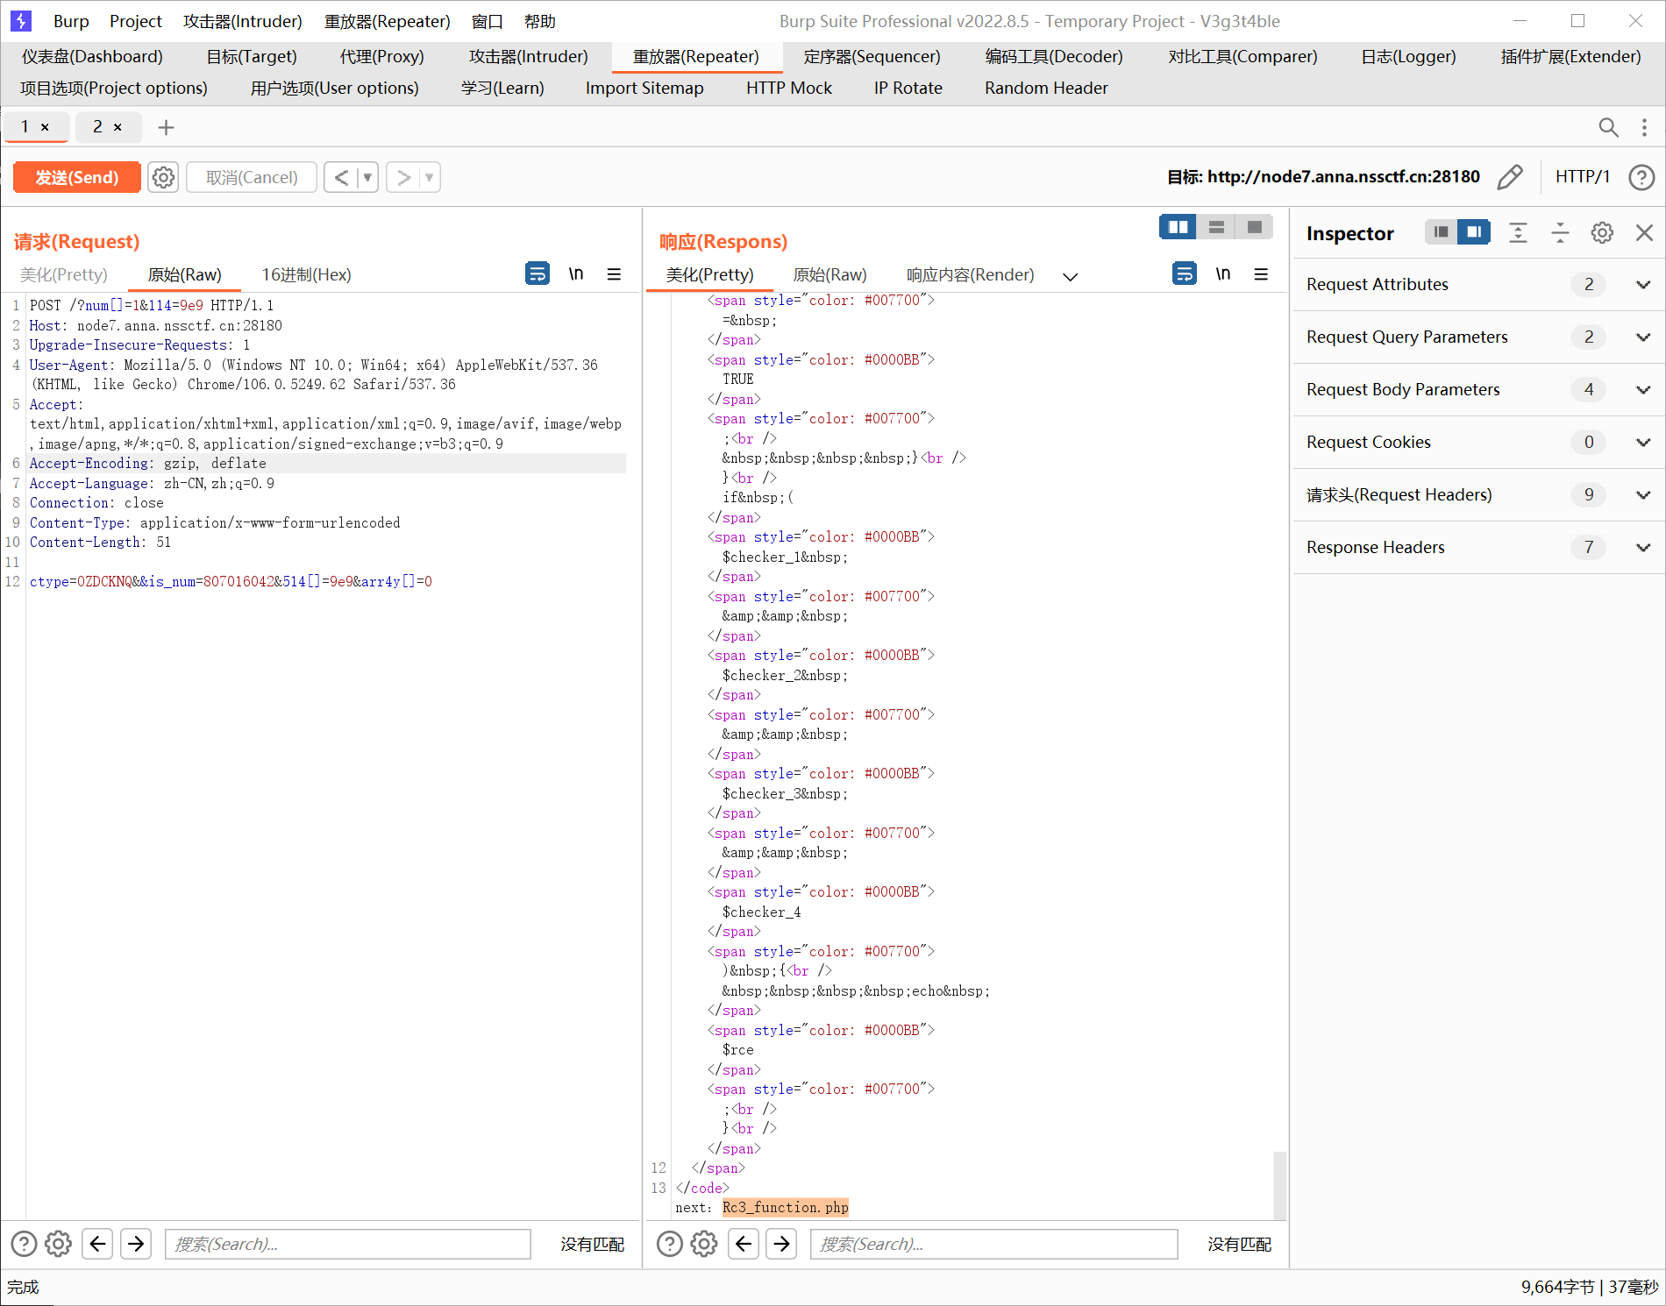Dock Inspector to the left side

1441,232
